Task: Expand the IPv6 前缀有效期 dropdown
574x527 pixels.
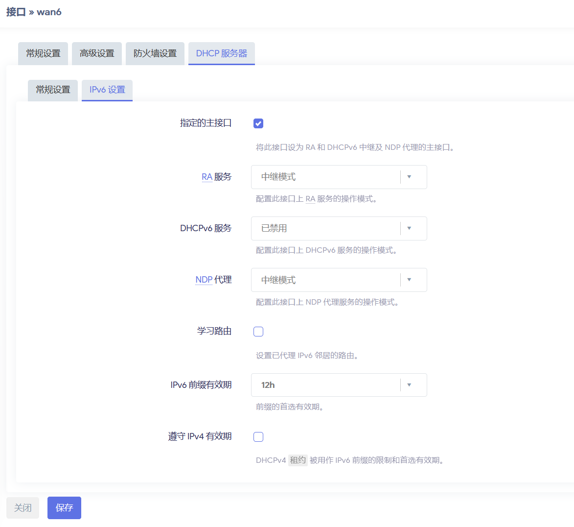Action: pyautogui.click(x=339, y=385)
